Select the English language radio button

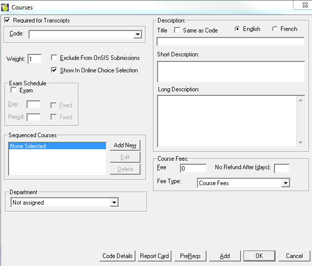click(237, 29)
